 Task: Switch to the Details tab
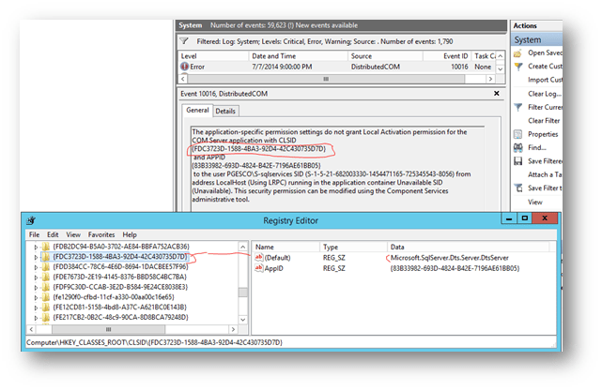pos(225,111)
